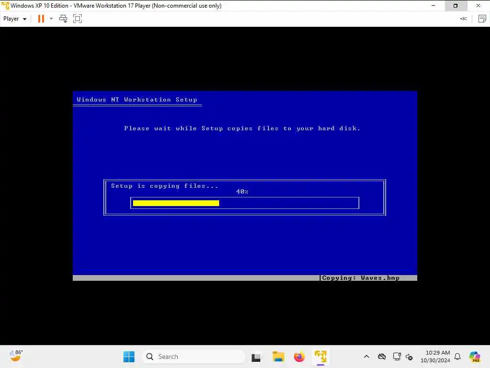Screen dimensions: 490x368
Task: Open the Copilot preview icon
Action: click(x=474, y=356)
